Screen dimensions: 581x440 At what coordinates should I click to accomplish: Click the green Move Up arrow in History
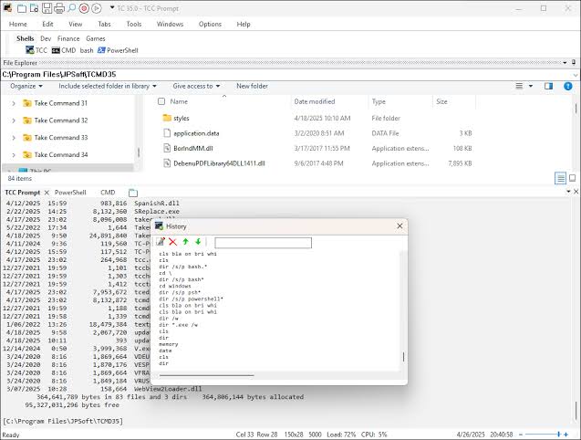[186, 242]
